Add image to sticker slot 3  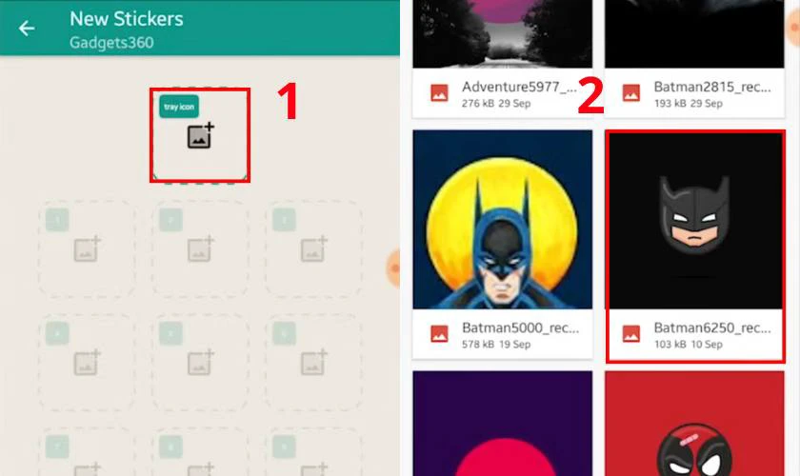pyautogui.click(x=313, y=249)
